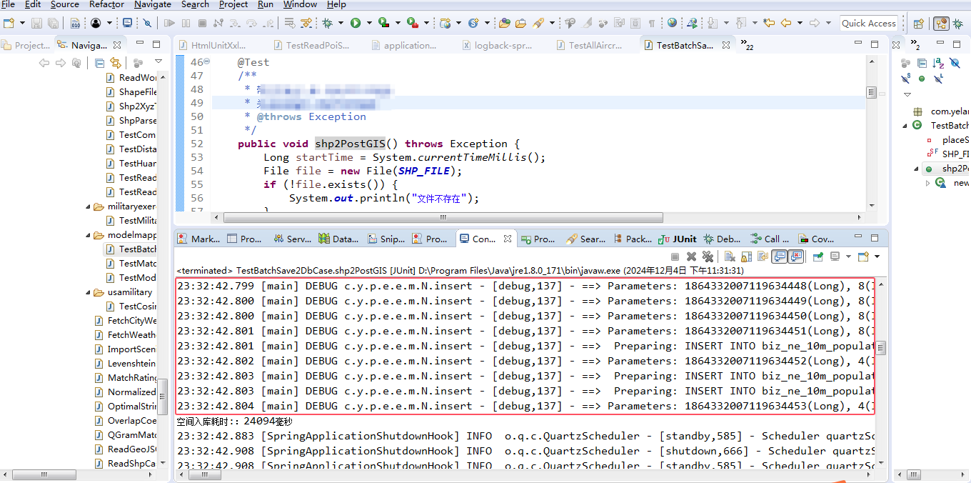The width and height of the screenshot is (971, 483).
Task: Click the Quick Access search field
Action: coord(868,23)
